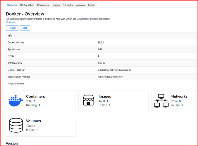Select the CPUs value 4
Screen dimensions: 198x146
98,56
